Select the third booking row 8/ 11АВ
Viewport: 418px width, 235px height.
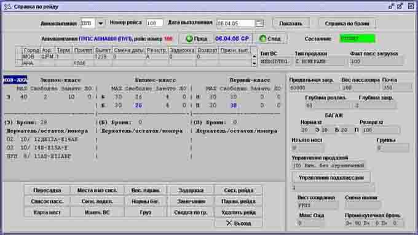(39, 156)
